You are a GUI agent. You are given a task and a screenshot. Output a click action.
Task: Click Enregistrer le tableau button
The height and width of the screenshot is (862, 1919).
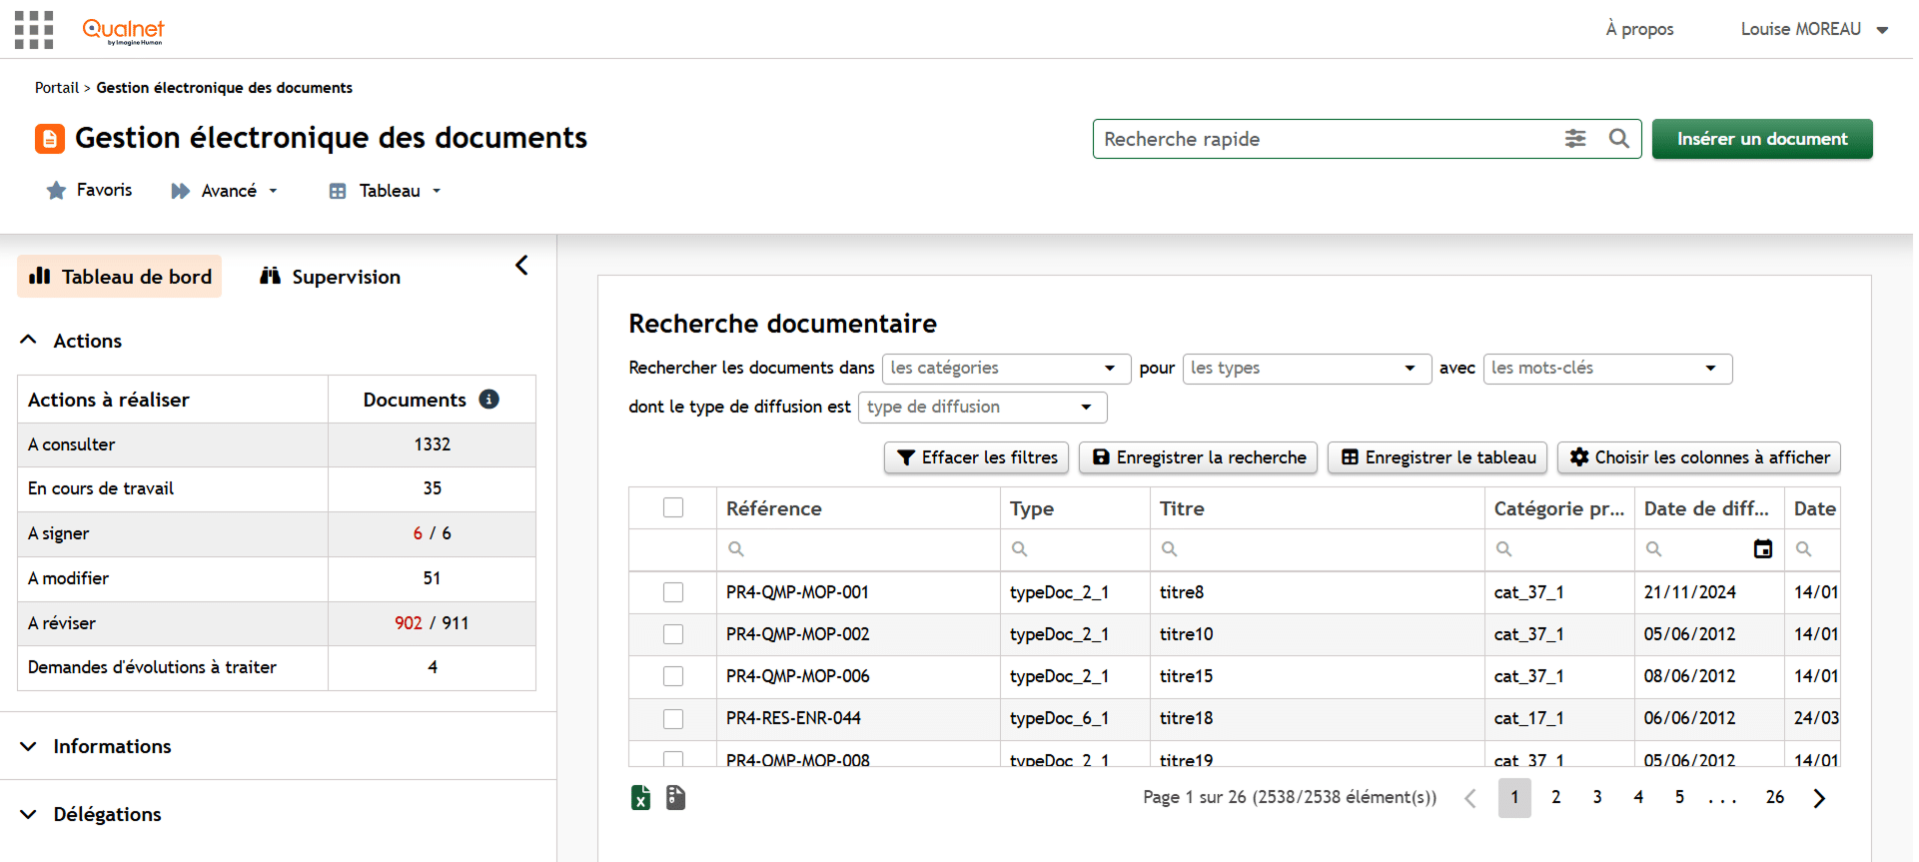tap(1438, 457)
